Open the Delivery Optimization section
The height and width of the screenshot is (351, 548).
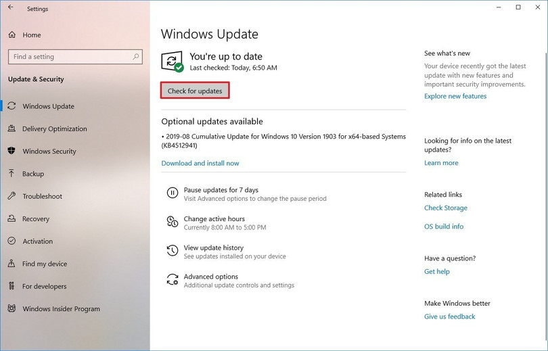click(x=54, y=128)
